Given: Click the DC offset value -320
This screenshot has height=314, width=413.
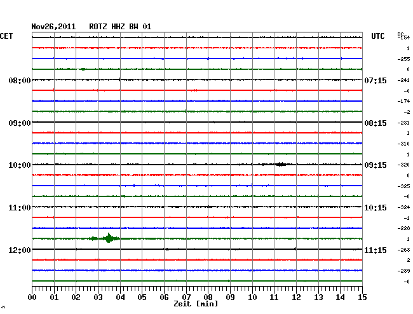Looking at the screenshot, I should [x=403, y=165].
